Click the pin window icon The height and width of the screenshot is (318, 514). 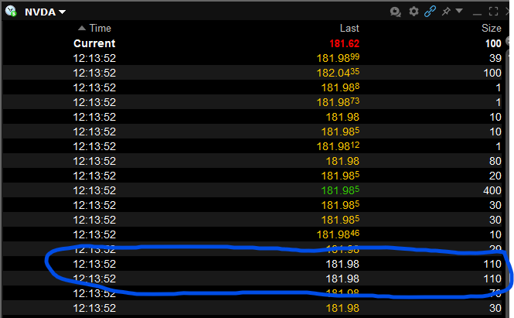pyautogui.click(x=445, y=12)
